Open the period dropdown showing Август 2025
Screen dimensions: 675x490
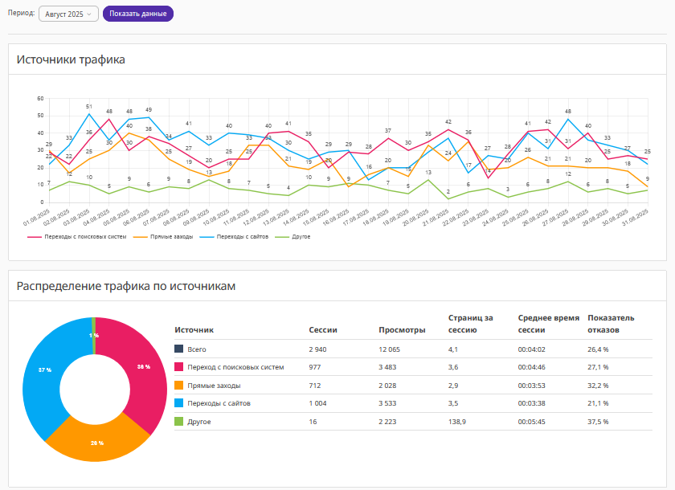click(68, 14)
